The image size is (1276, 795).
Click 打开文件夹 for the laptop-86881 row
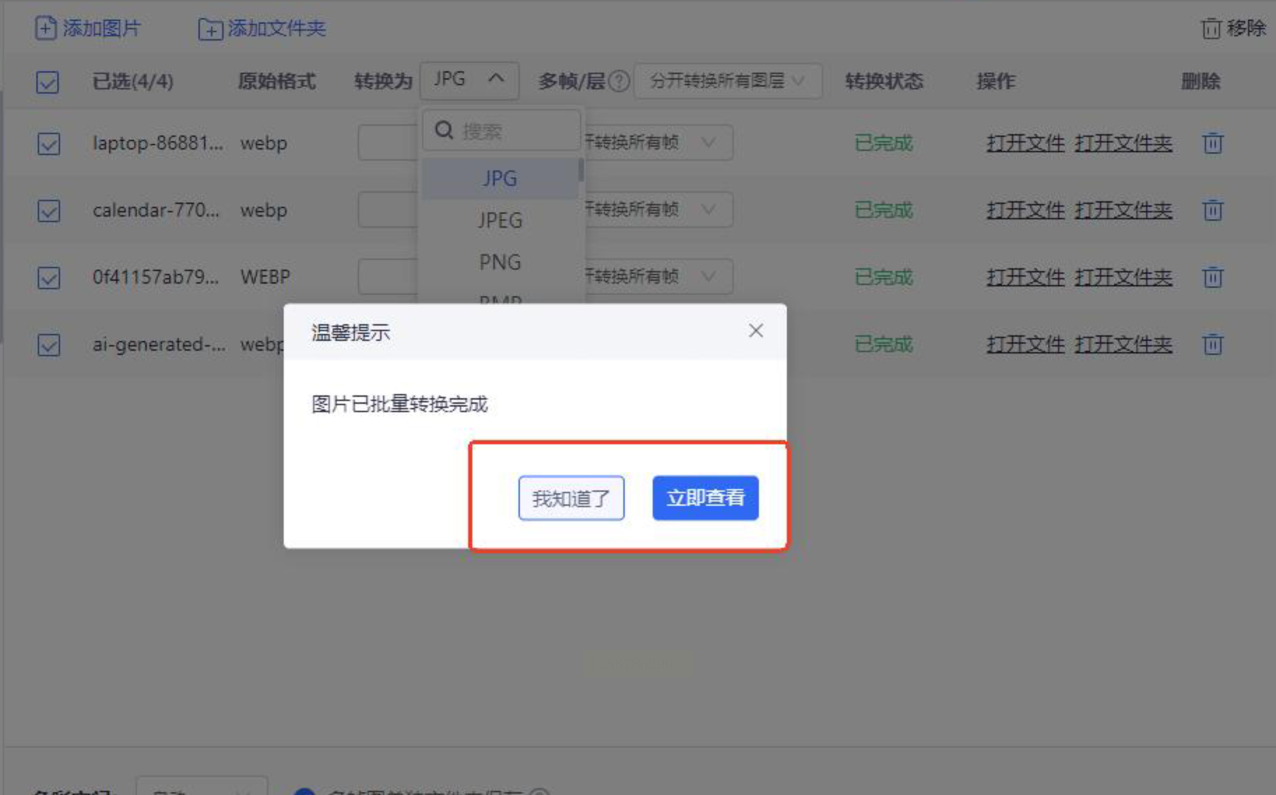coord(1123,143)
